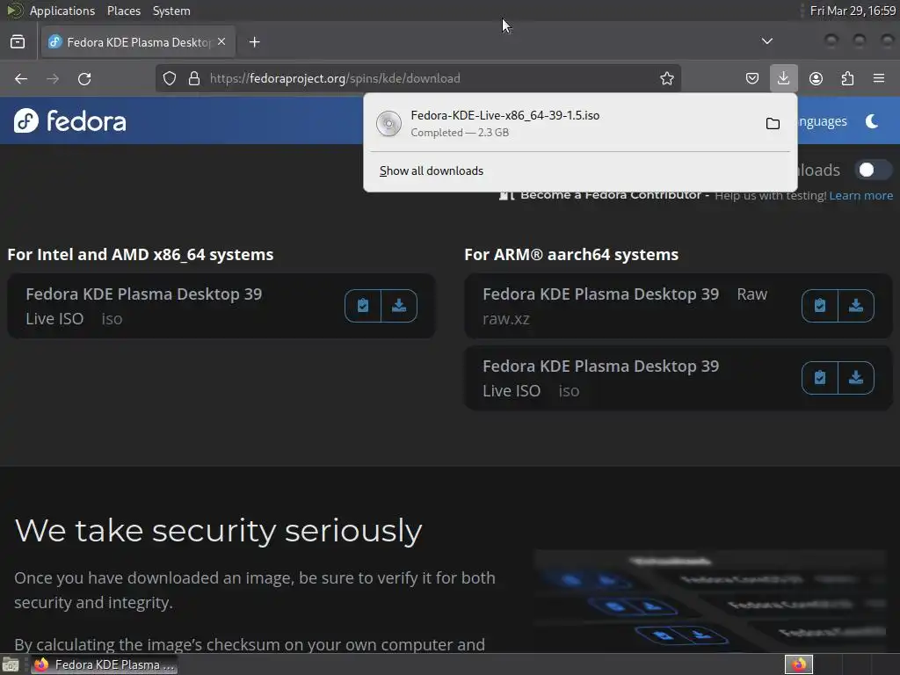This screenshot has width=900, height=675.
Task: Verify checksum for the aarch64 Live ISO
Action: tap(820, 378)
